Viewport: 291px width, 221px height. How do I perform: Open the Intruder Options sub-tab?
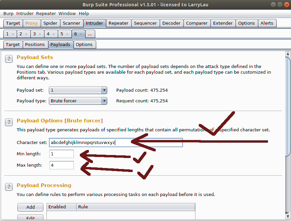click(84, 45)
